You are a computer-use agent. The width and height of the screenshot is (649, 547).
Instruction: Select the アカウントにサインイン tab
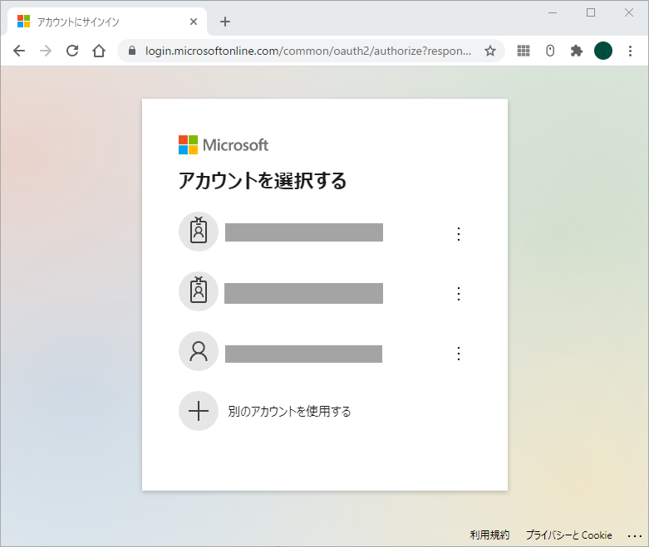click(107, 22)
